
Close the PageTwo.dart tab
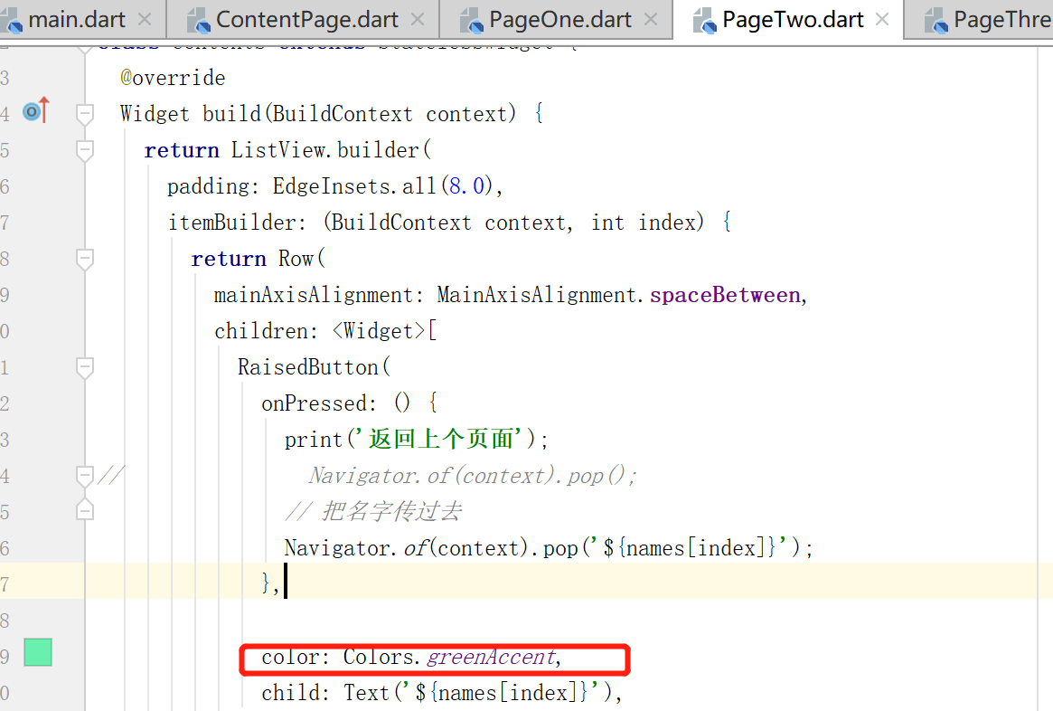[882, 20]
